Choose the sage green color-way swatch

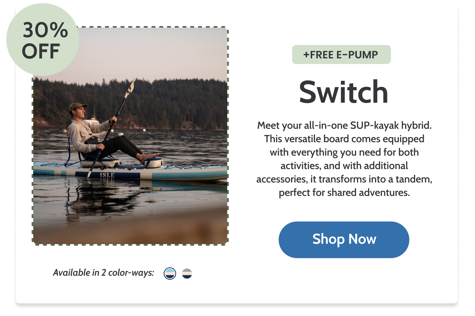point(187,273)
